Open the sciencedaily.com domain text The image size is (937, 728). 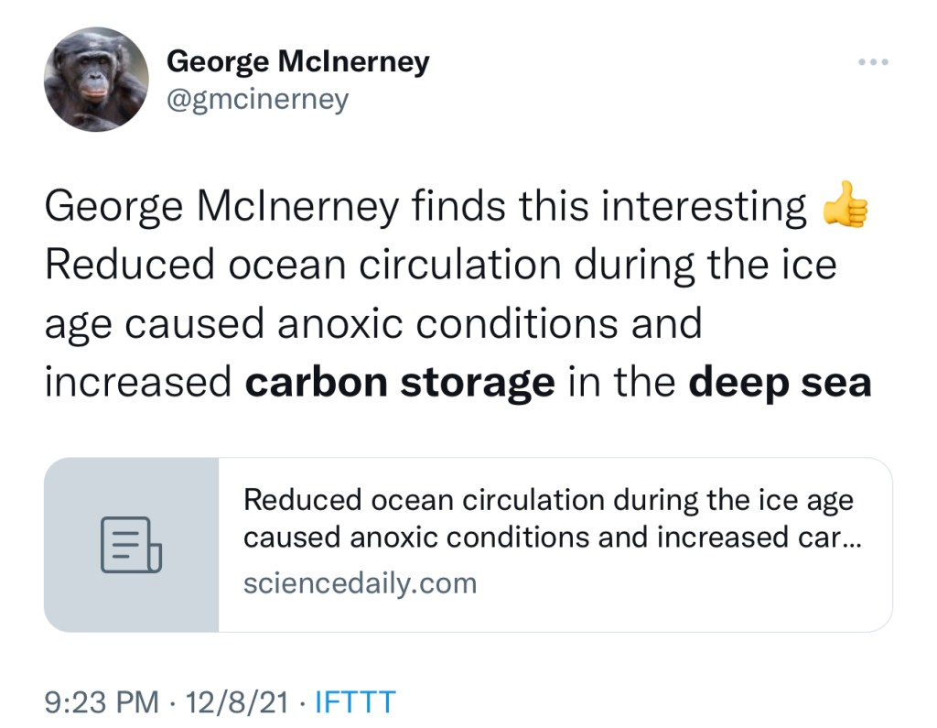coord(360,583)
